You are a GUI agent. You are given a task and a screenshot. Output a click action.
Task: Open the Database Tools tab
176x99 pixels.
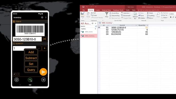click(x=118, y=10)
